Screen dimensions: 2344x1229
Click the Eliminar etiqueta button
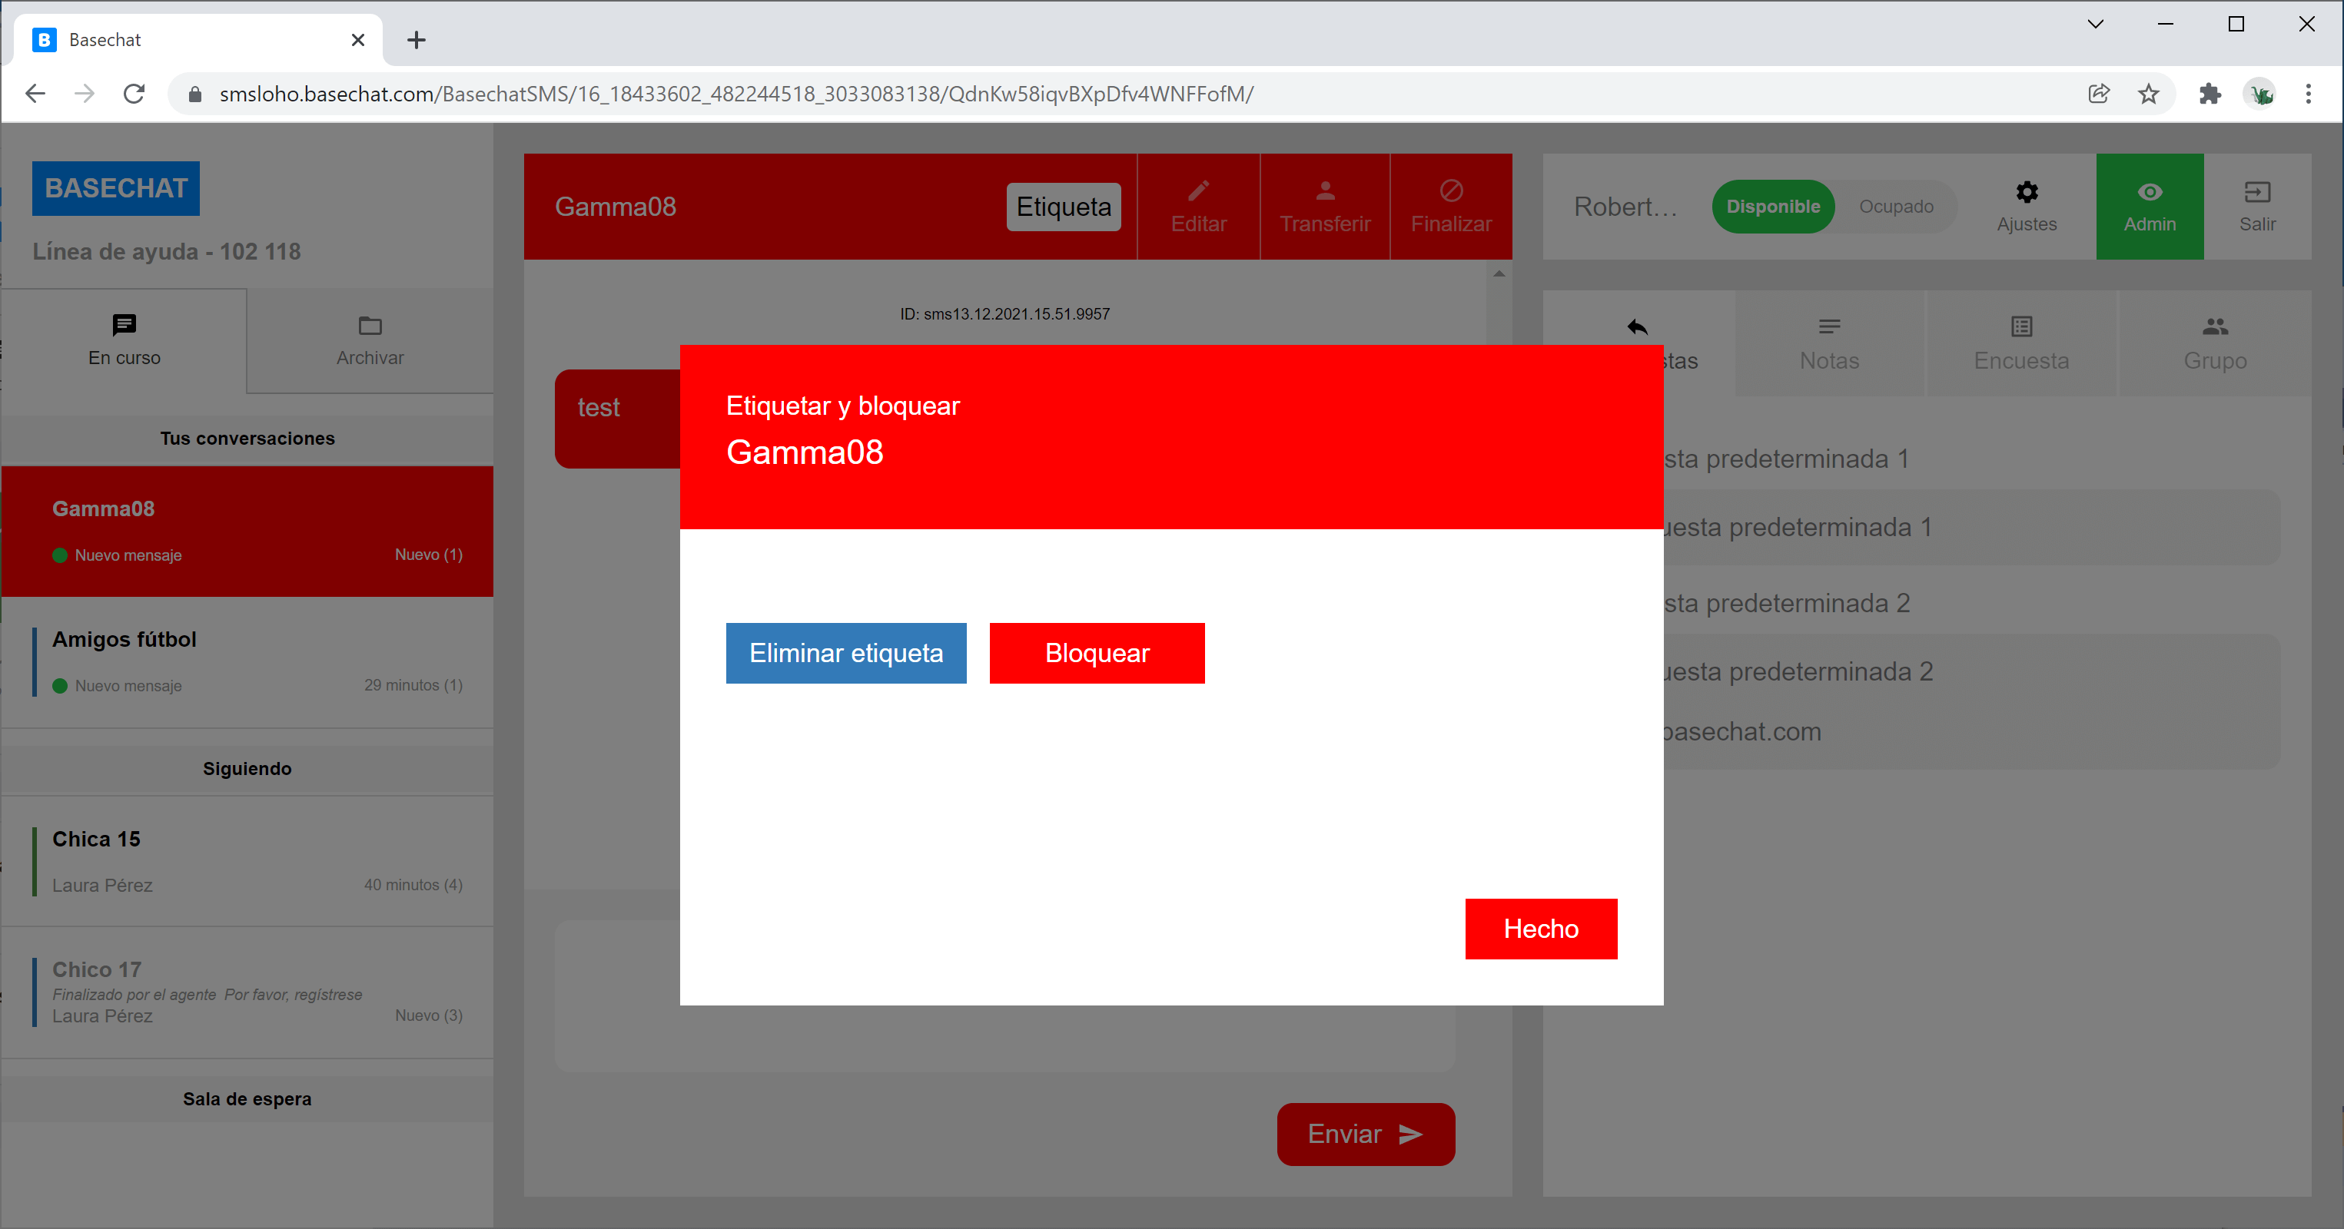pos(845,653)
